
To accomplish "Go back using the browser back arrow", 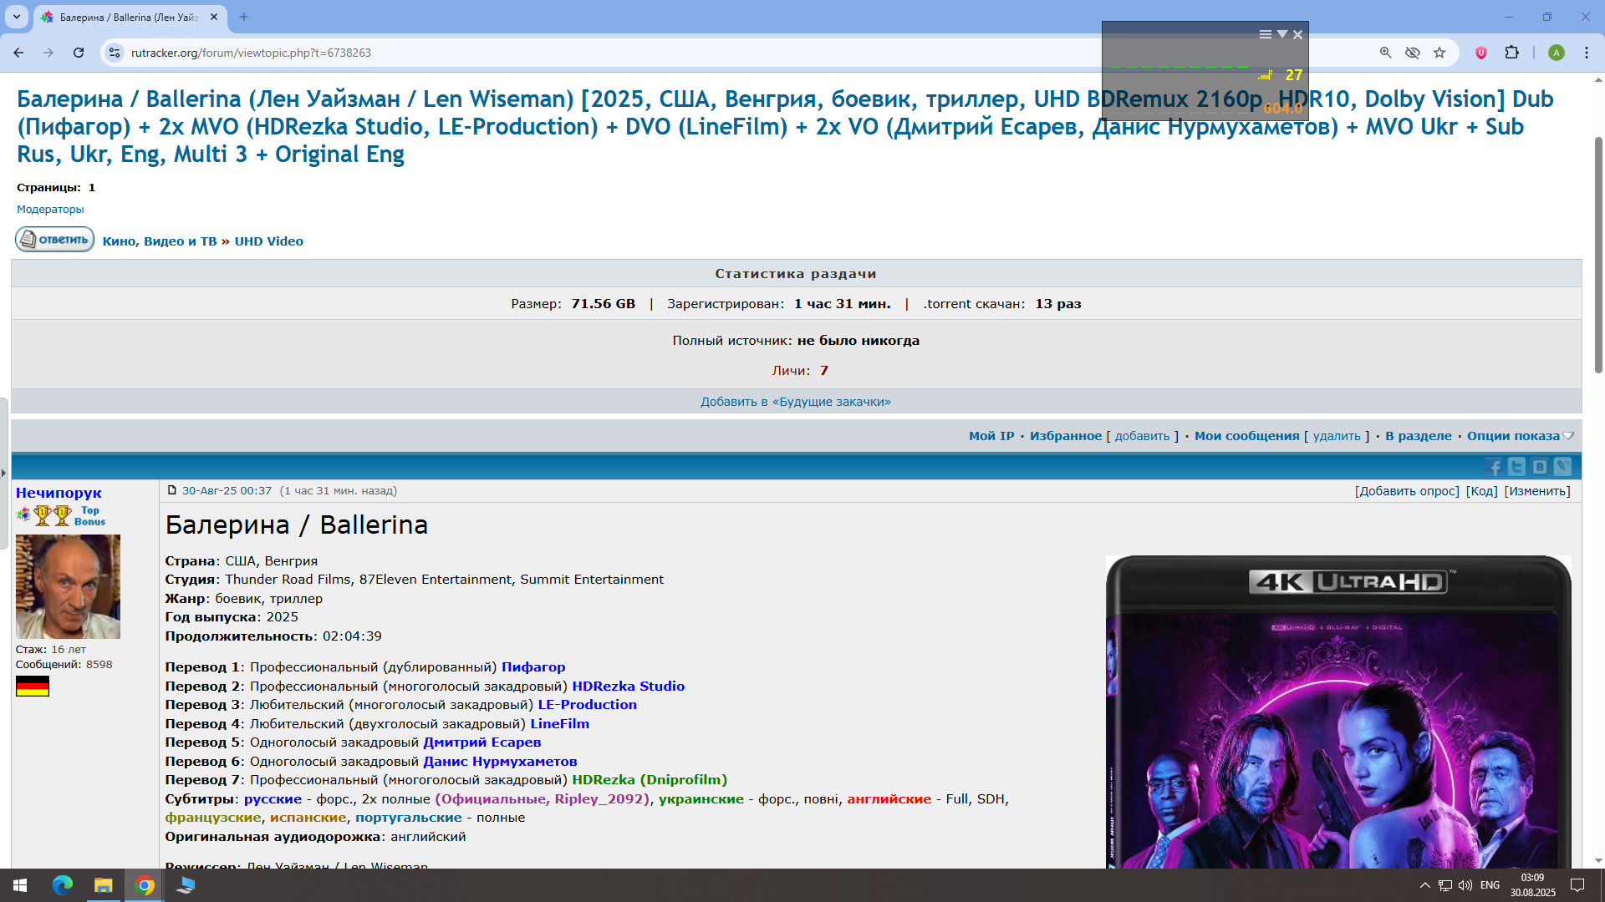I will (x=18, y=53).
